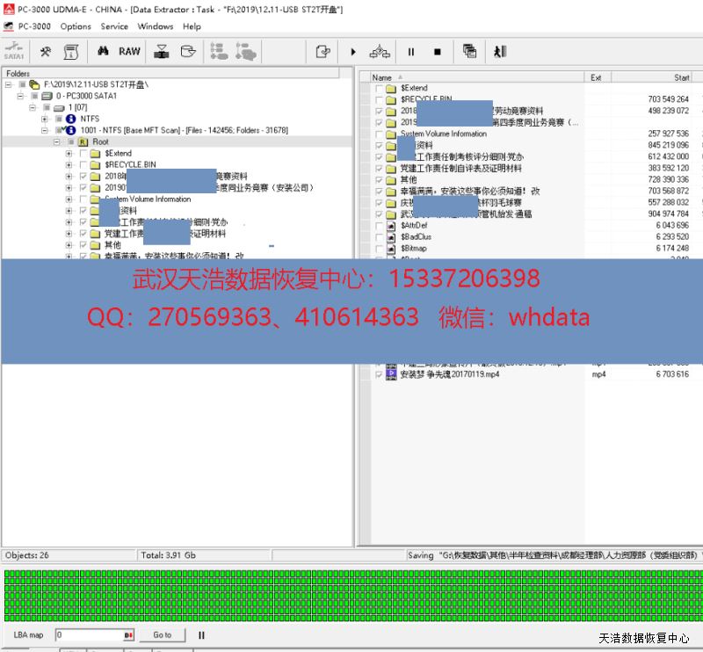Open the Options menu
Image resolution: width=703 pixels, height=652 pixels.
pos(76,26)
